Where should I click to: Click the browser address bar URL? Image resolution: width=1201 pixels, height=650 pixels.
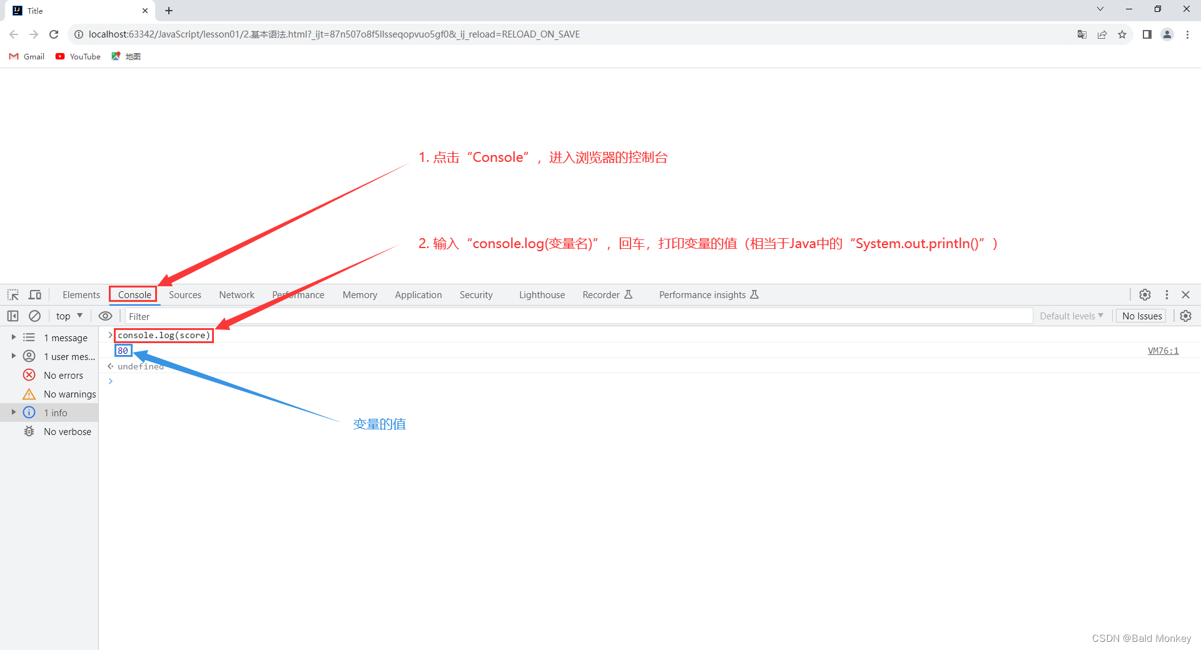point(334,34)
